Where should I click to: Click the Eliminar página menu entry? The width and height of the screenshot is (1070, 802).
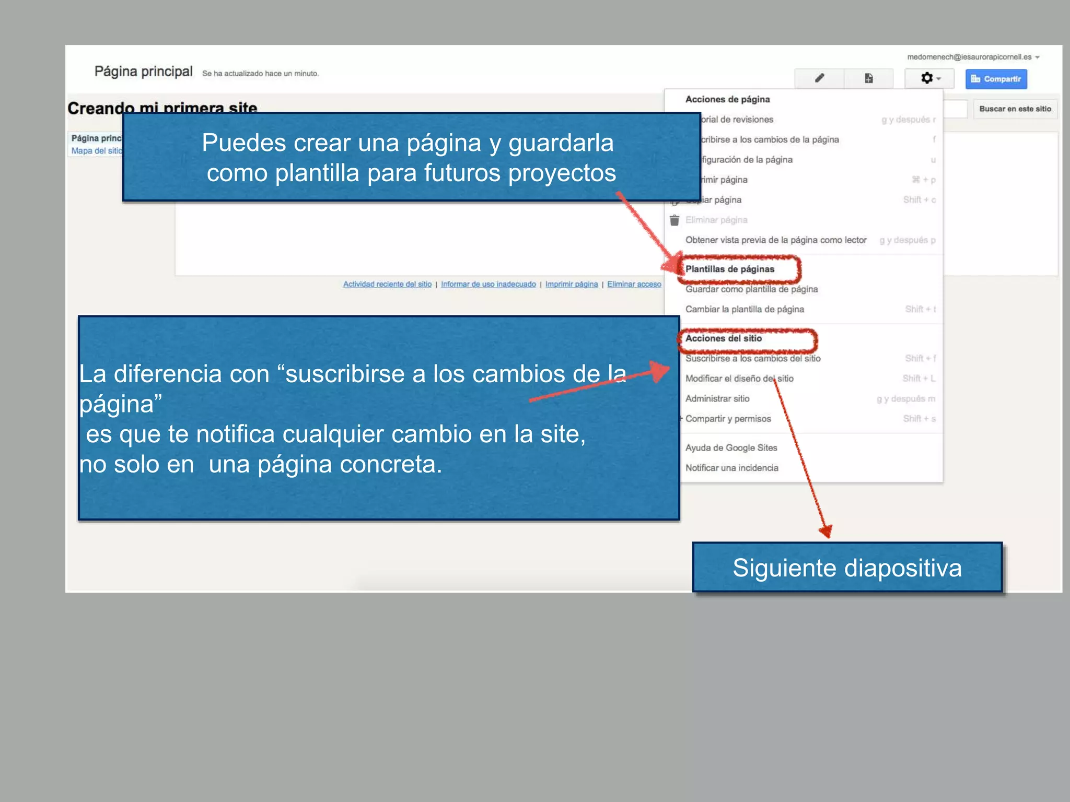(805, 220)
